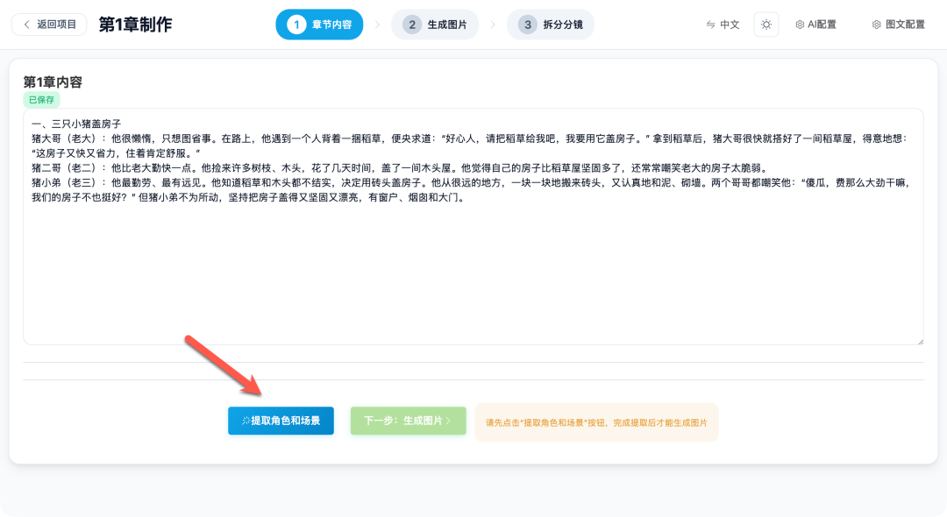Select the 拆分分镜 step
Screen dimensions: 947x517
click(551, 25)
